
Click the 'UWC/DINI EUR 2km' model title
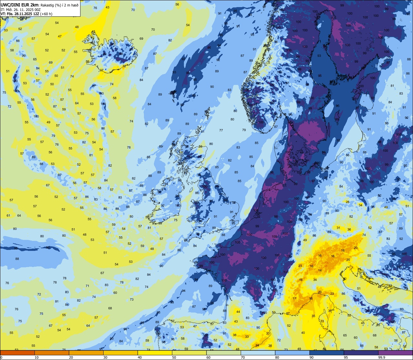pos(20,5)
